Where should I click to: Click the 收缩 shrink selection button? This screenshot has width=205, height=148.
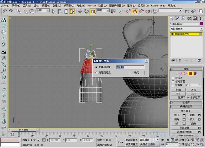178,90
